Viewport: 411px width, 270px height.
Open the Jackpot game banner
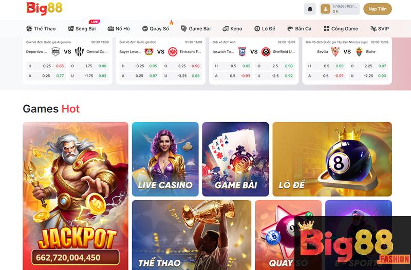[76, 196]
